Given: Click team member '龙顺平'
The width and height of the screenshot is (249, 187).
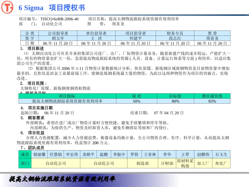Looking at the screenshot, I should (88, 154).
